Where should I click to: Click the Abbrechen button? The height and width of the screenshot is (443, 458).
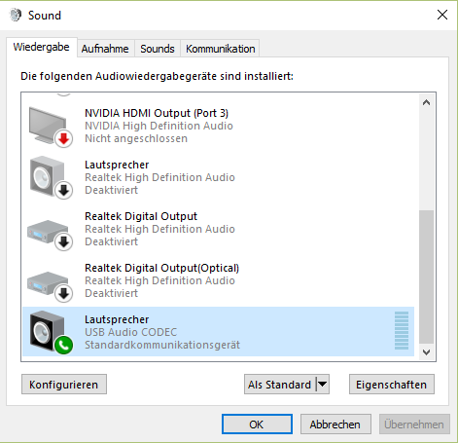tap(335, 424)
